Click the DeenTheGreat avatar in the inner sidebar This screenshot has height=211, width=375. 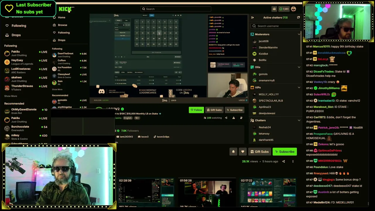(54, 55)
